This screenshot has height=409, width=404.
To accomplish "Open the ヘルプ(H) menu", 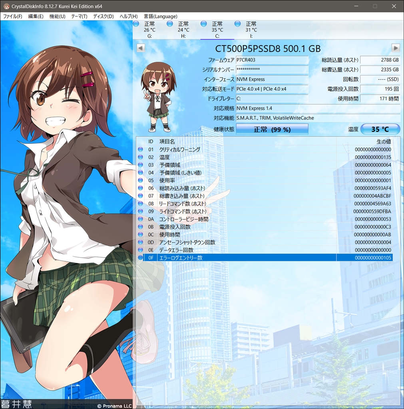I will [128, 16].
